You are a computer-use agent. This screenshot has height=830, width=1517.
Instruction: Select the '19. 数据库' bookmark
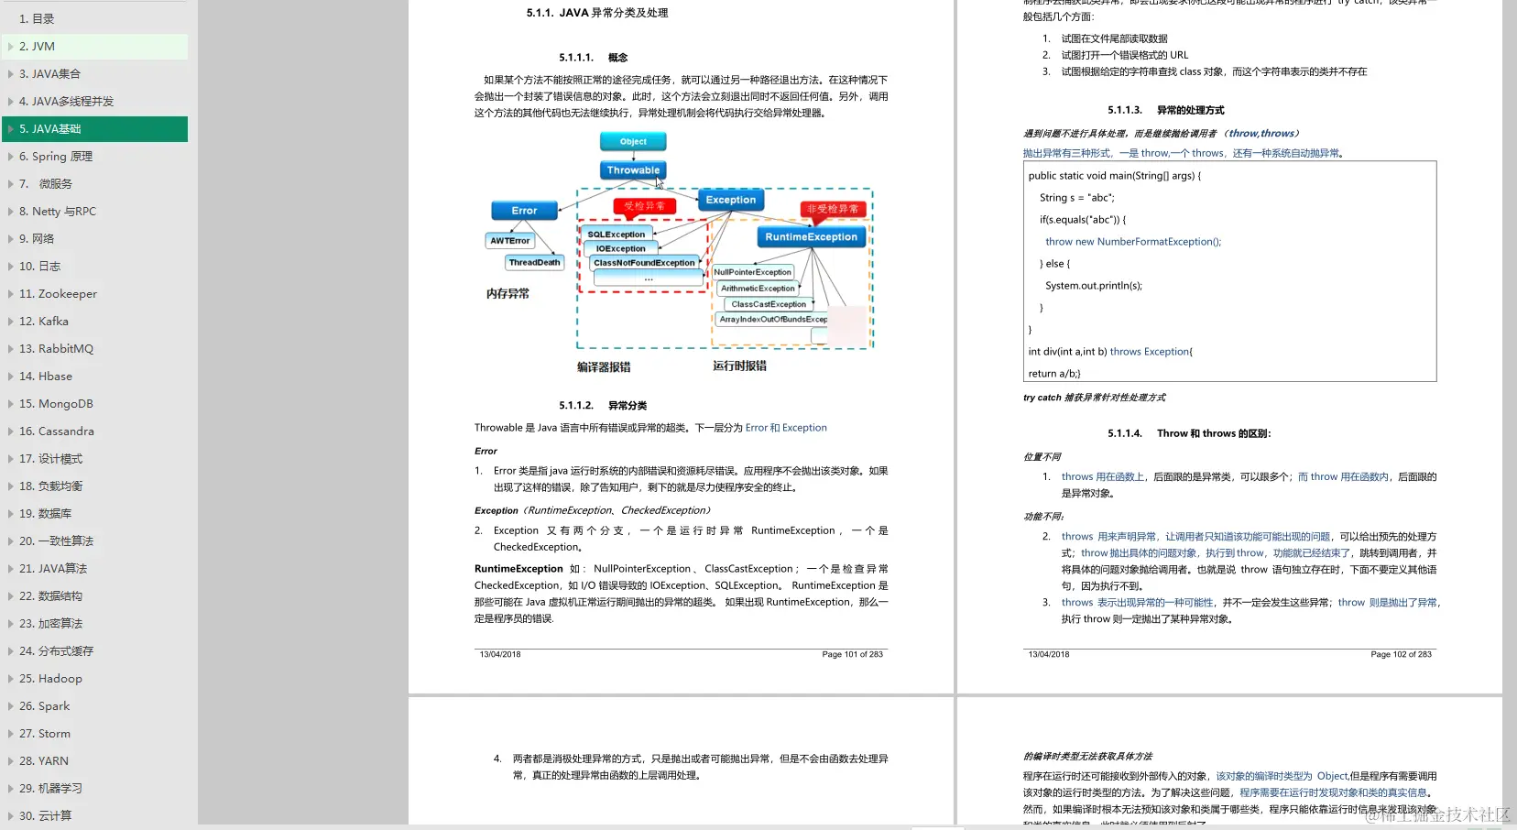(x=45, y=513)
